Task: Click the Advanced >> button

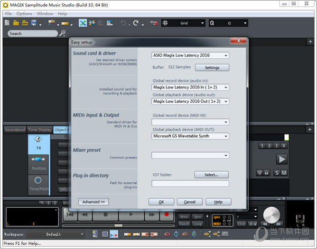Action: click(x=94, y=202)
